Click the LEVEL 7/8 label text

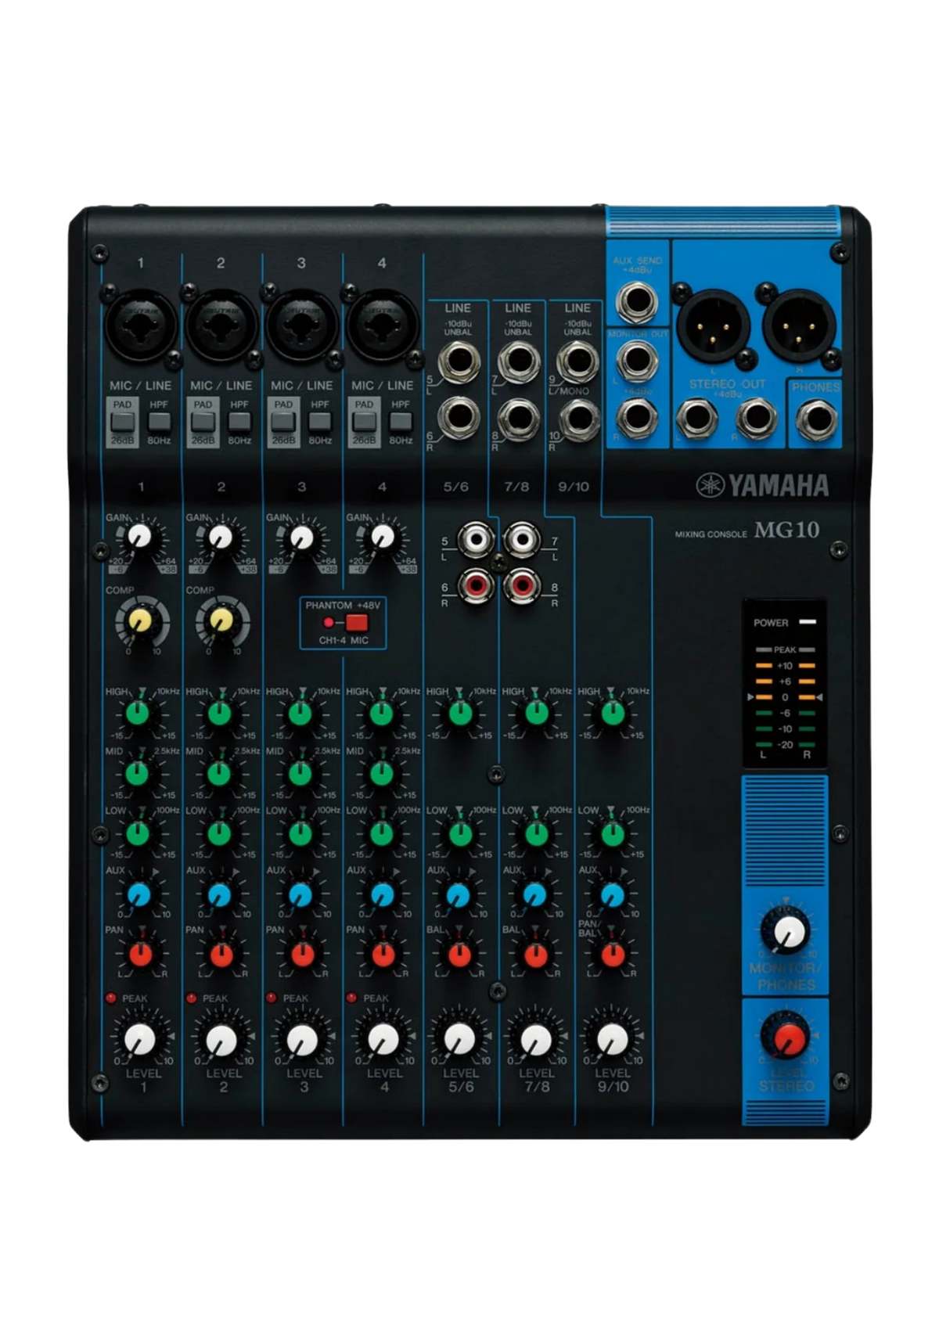coord(537,1080)
